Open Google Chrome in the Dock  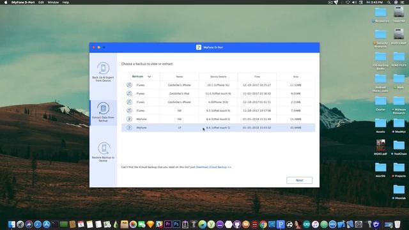pos(263,224)
